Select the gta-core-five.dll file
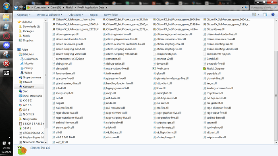Viewport: 278px width, 156px height. 65,78
